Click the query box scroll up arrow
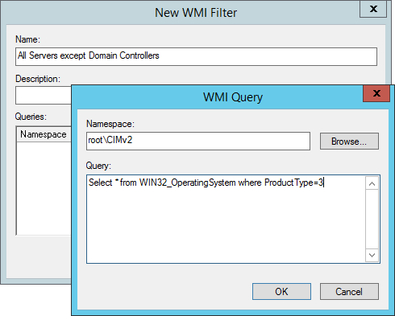Image resolution: width=395 pixels, height=316 pixels. tap(372, 183)
